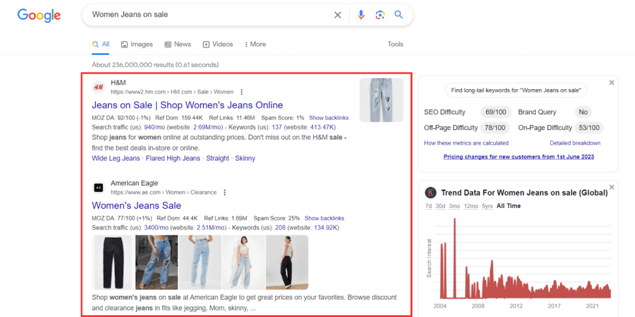Clear the search box with the X icon
The width and height of the screenshot is (635, 317).
point(337,15)
